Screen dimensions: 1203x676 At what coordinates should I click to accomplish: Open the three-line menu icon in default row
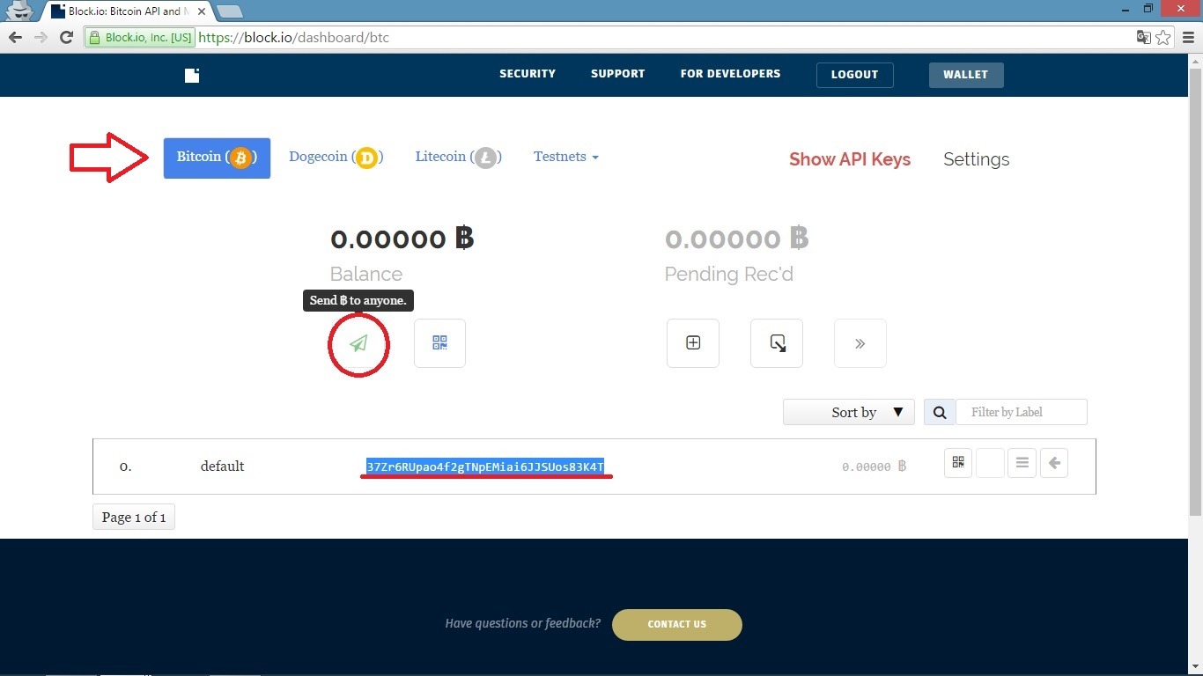pyautogui.click(x=1022, y=463)
